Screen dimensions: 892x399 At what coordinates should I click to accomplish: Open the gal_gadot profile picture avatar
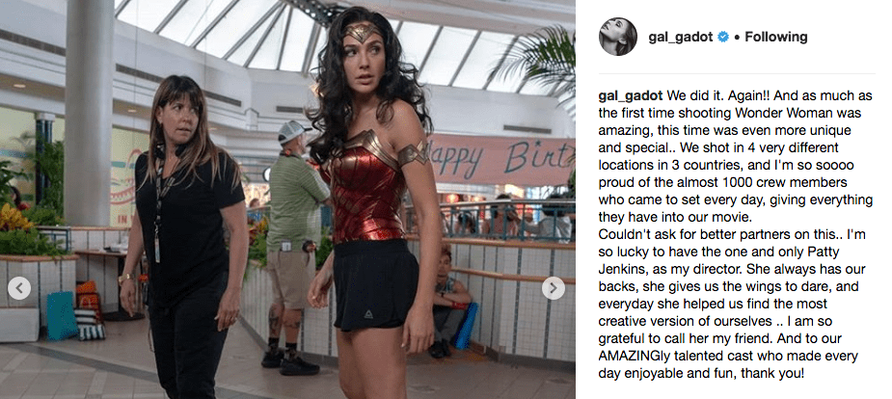coord(617,37)
